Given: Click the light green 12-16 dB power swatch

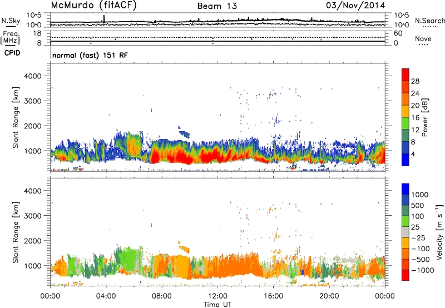Looking at the screenshot, I should pos(406,123).
